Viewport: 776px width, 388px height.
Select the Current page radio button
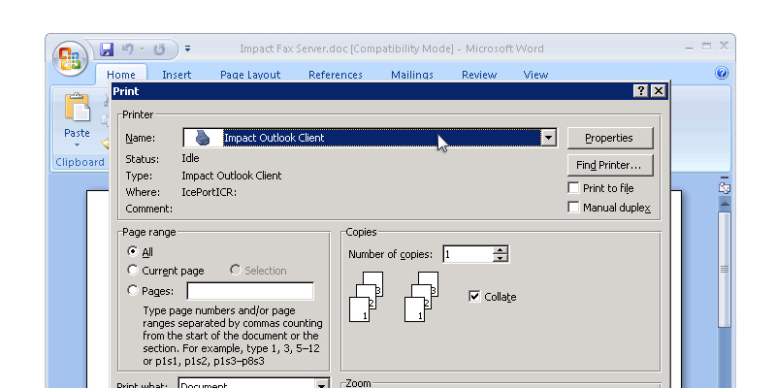pos(133,271)
